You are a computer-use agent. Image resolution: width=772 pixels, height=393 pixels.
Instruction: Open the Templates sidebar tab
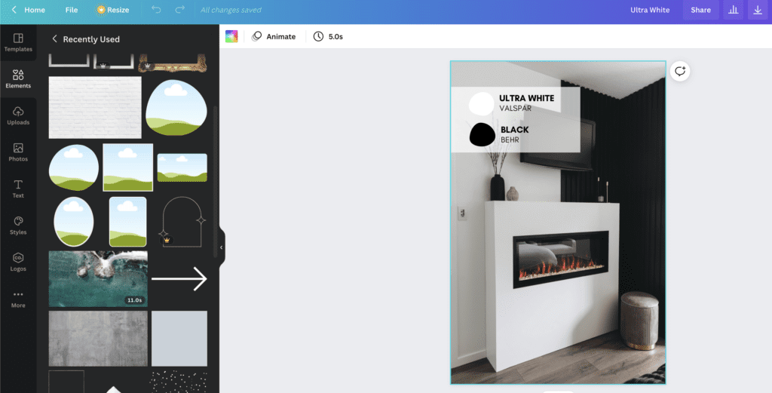(18, 43)
